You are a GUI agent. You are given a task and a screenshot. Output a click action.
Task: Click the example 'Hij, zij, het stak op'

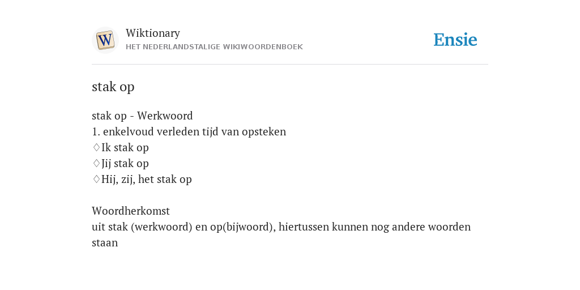point(147,180)
